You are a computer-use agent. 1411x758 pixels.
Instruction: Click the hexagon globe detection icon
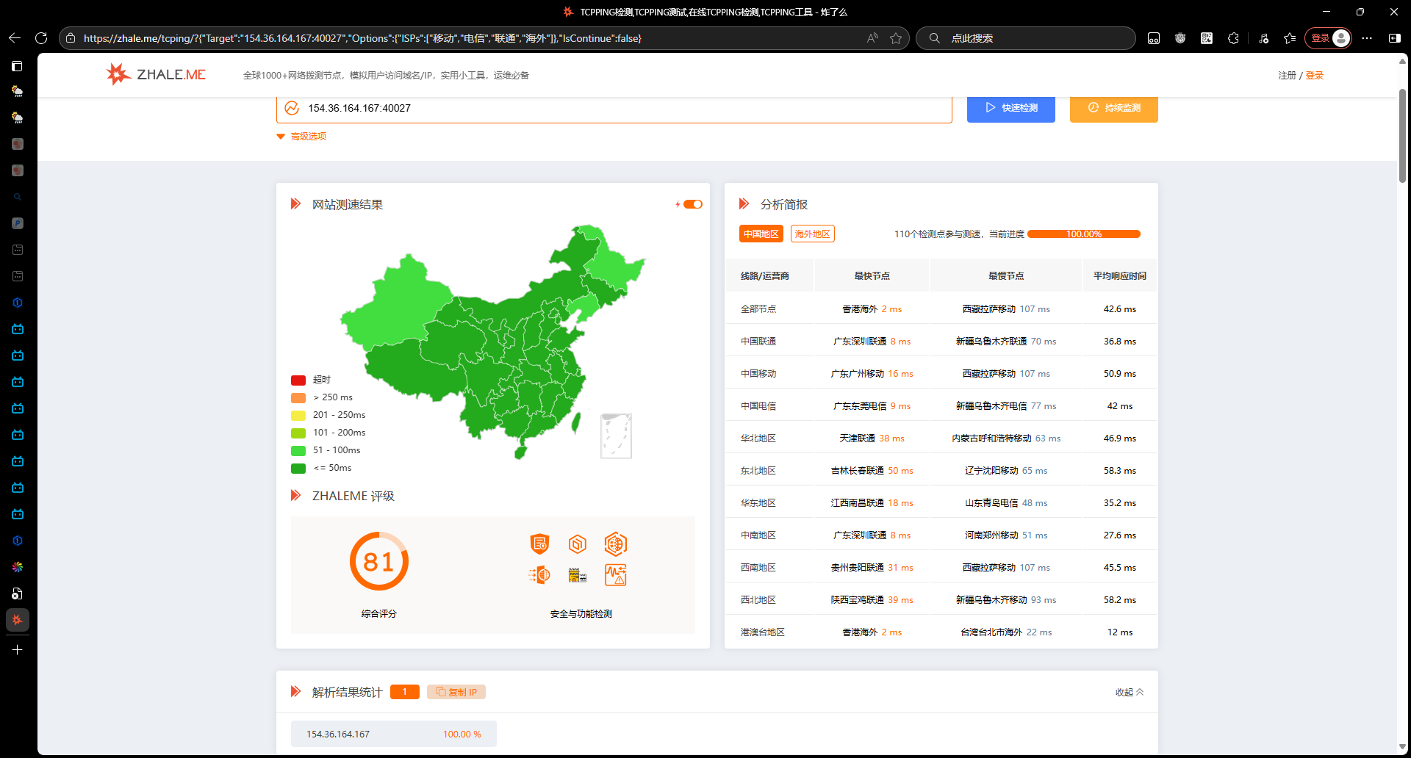point(615,544)
